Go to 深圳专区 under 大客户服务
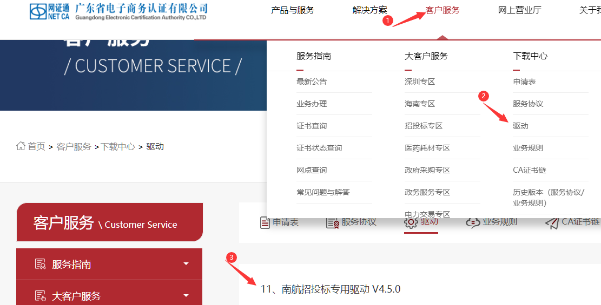The image size is (601, 305). tap(420, 82)
